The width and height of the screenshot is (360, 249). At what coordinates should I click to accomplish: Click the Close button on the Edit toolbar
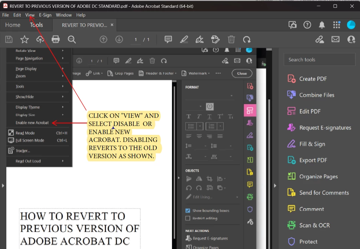(x=242, y=73)
